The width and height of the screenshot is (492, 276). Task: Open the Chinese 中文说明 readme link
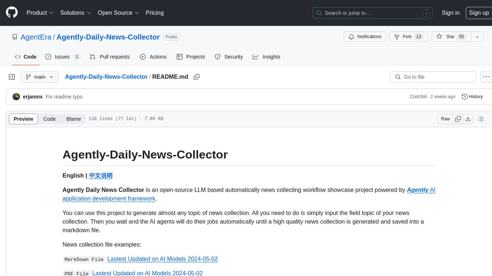(101, 176)
